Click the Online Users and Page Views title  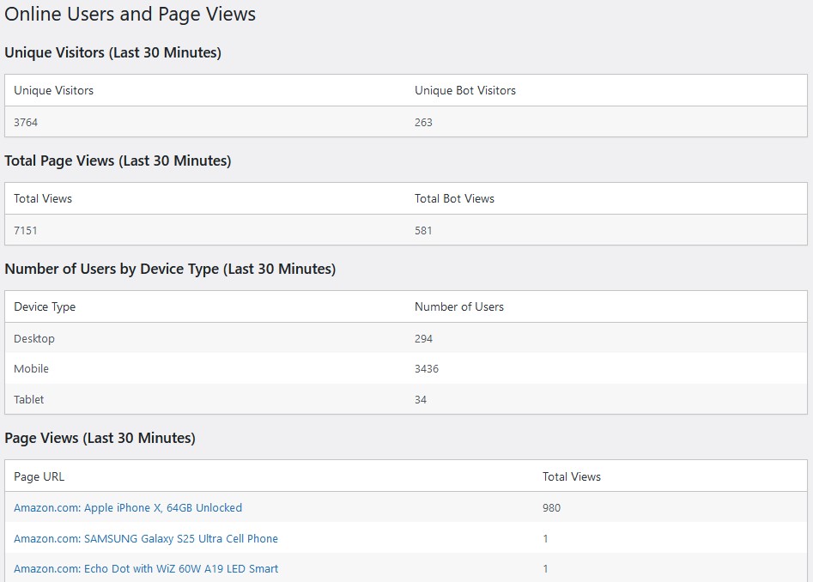click(130, 15)
